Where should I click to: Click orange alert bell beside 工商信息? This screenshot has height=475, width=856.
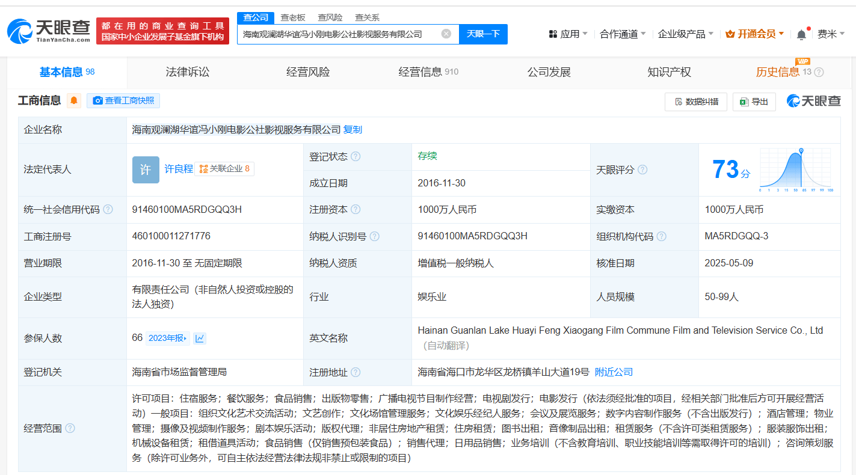click(x=74, y=101)
